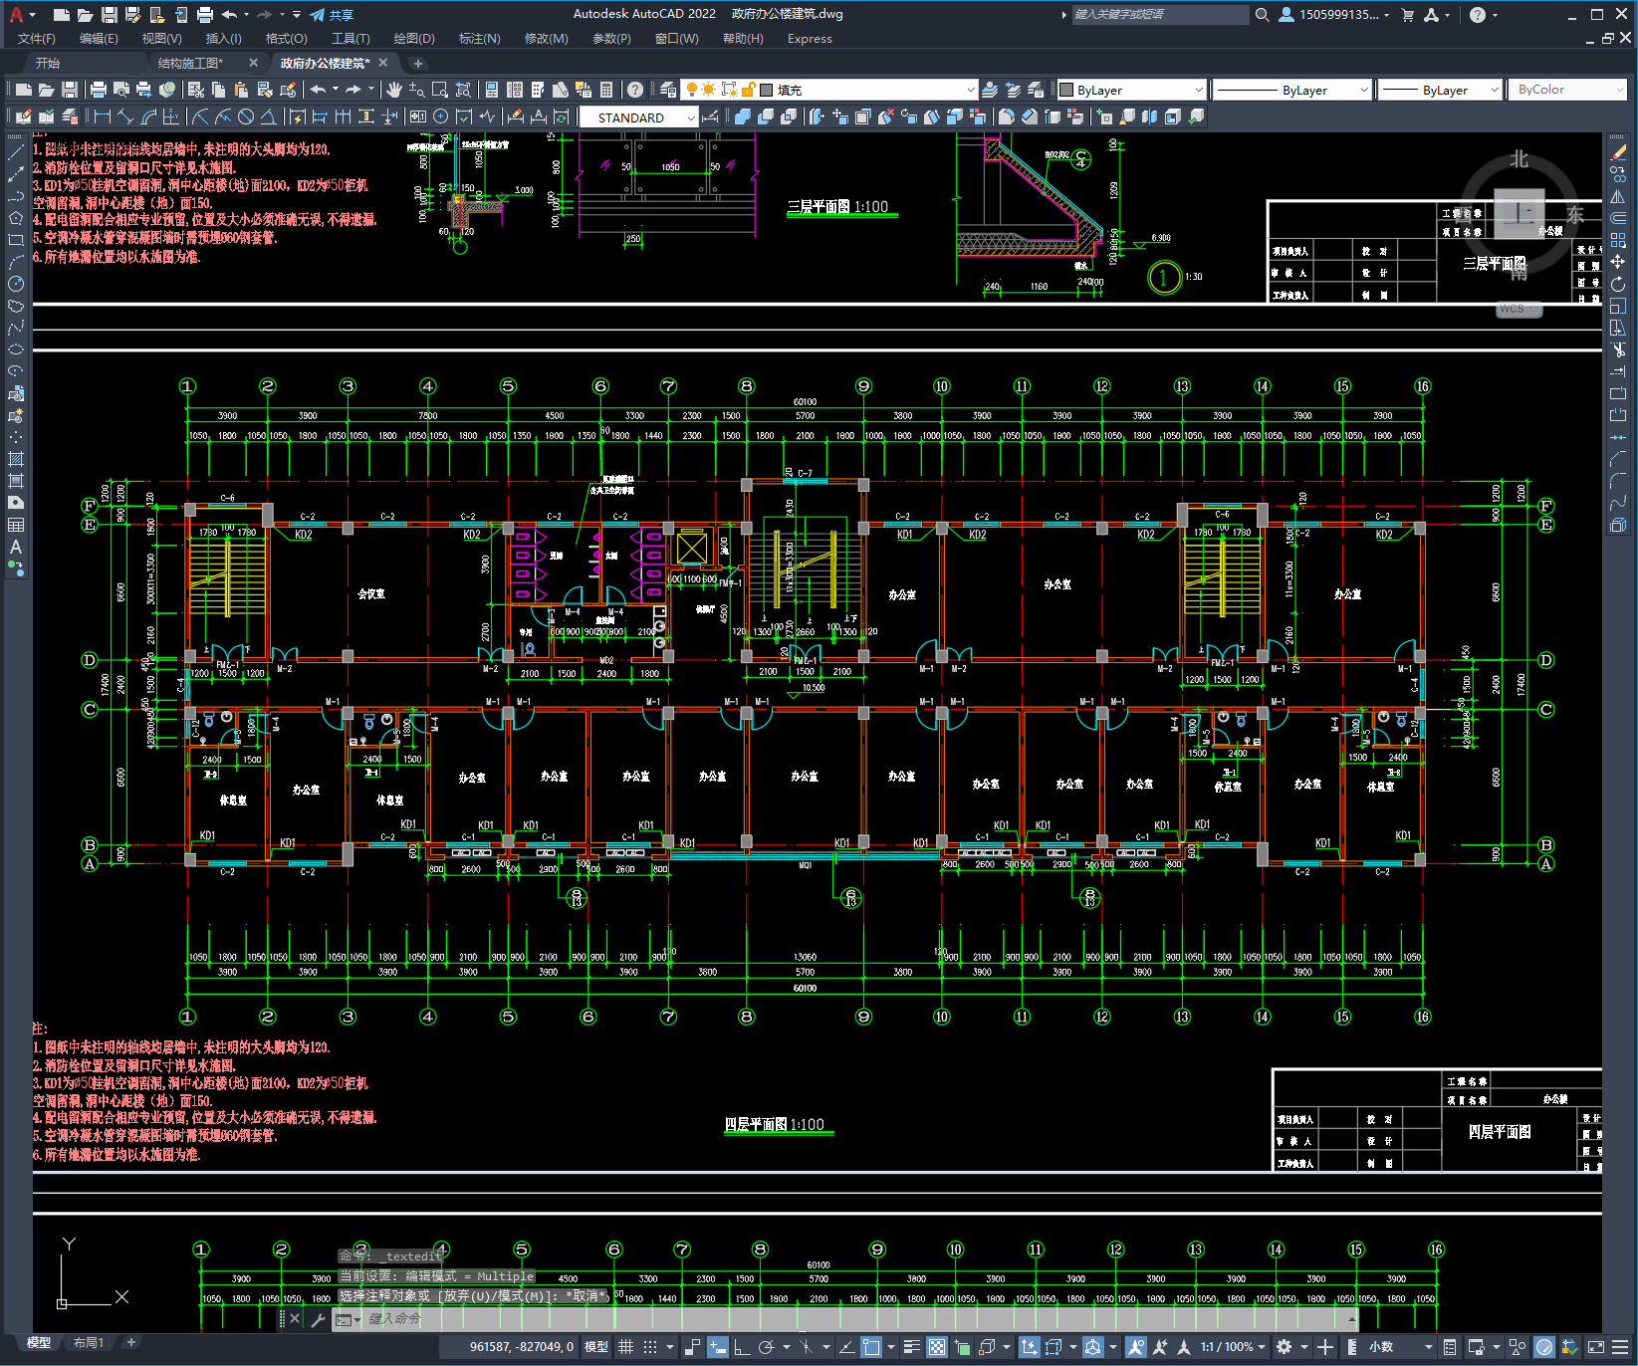The width and height of the screenshot is (1638, 1366).
Task: Click the layer color swatch beside 填充
Action: pyautogui.click(x=767, y=90)
